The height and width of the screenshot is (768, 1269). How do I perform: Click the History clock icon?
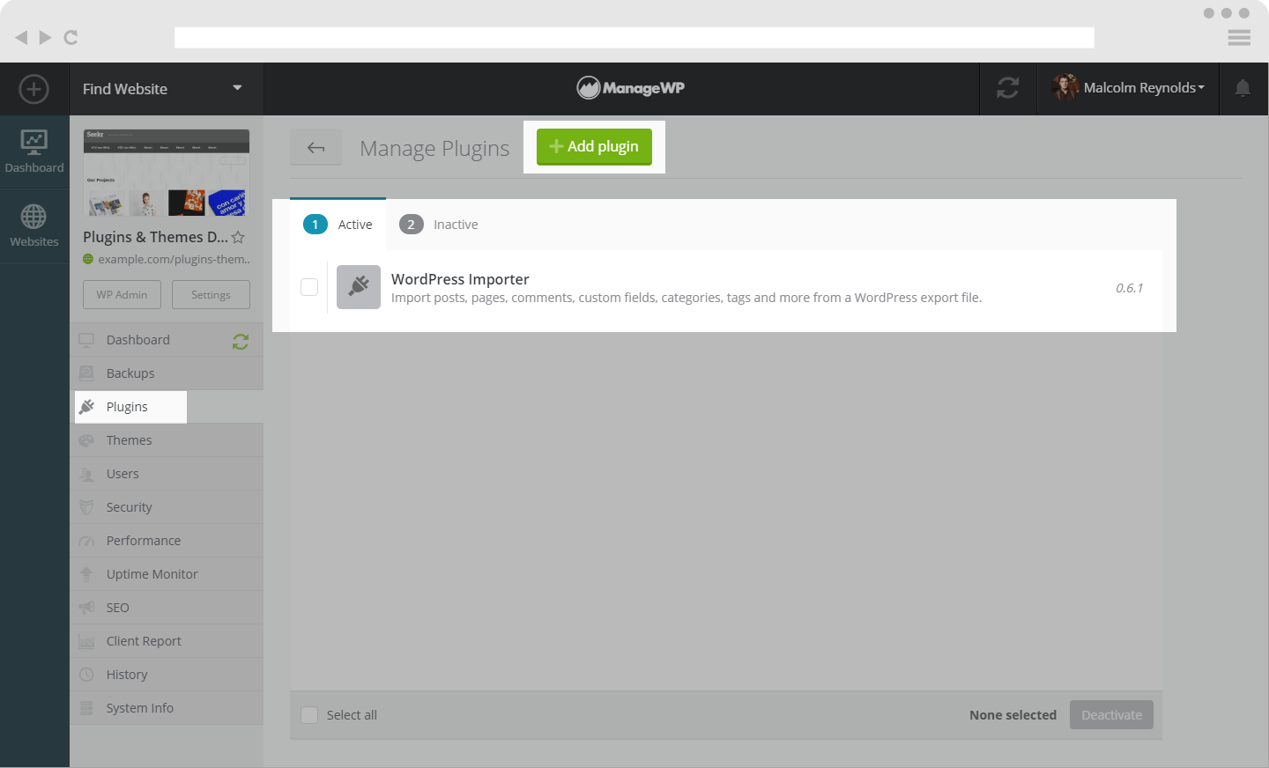coord(86,675)
